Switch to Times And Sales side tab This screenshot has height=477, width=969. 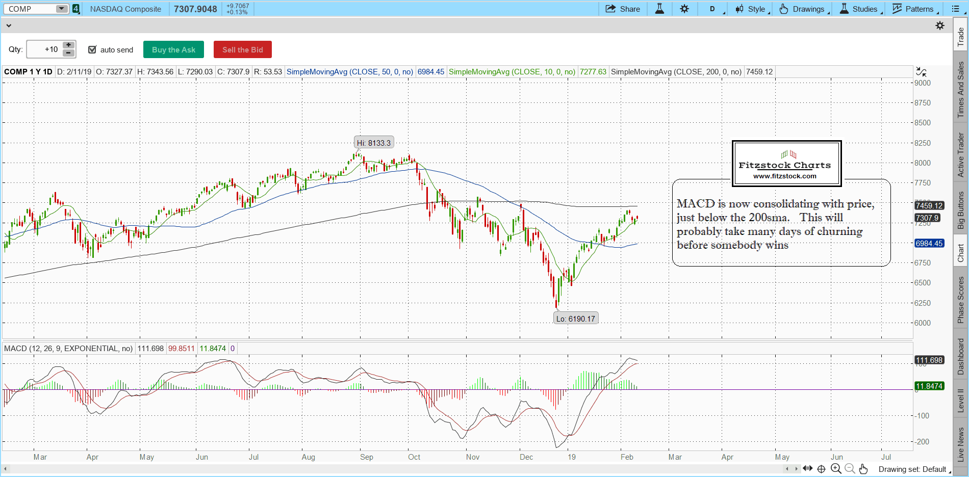[961, 90]
